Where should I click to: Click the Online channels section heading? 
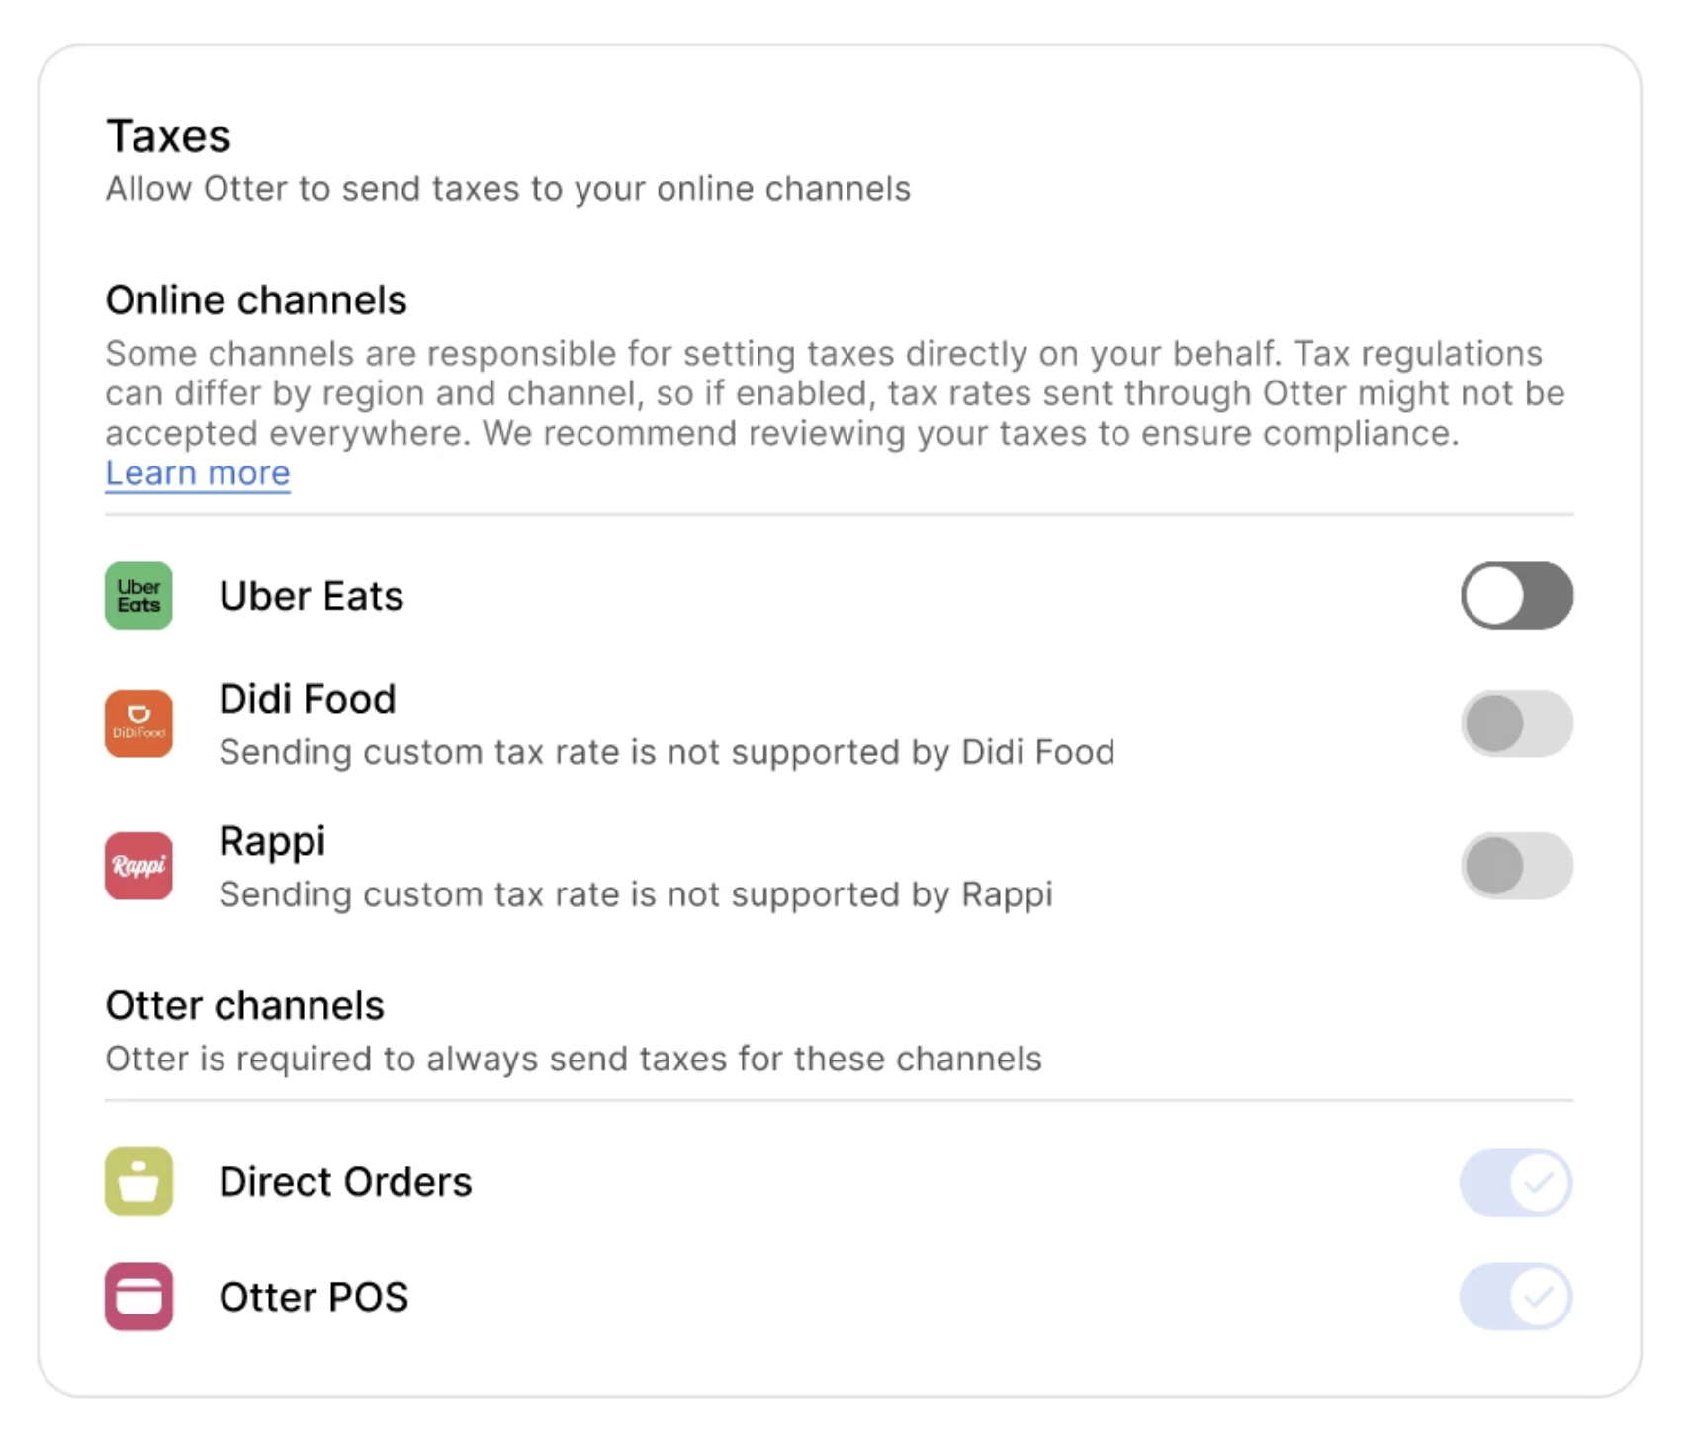coord(256,300)
